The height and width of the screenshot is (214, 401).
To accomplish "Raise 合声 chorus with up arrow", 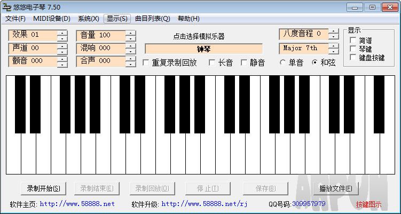I will click(x=130, y=59).
